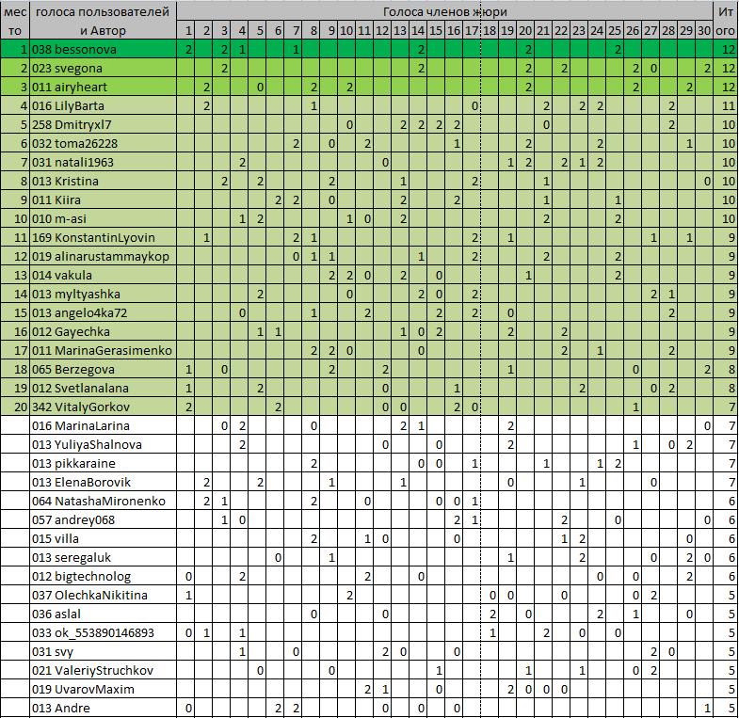Click the '013 Kristina' author cell
The width and height of the screenshot is (739, 718).
(x=103, y=182)
